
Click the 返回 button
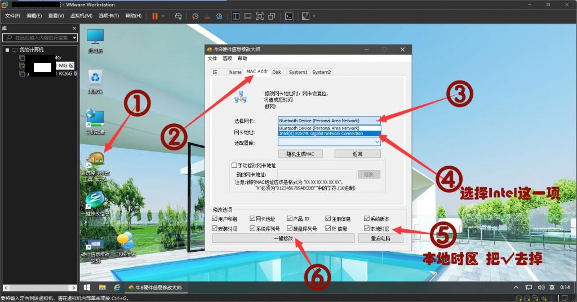pos(357,154)
